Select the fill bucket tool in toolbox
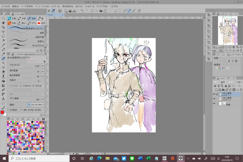 coord(3,81)
